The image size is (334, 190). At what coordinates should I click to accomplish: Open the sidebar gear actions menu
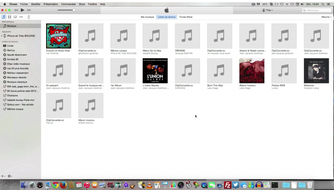tap(10, 176)
